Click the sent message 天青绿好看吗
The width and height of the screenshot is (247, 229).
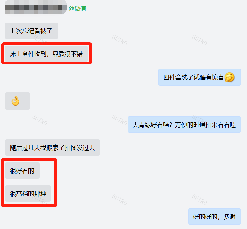point(184,125)
